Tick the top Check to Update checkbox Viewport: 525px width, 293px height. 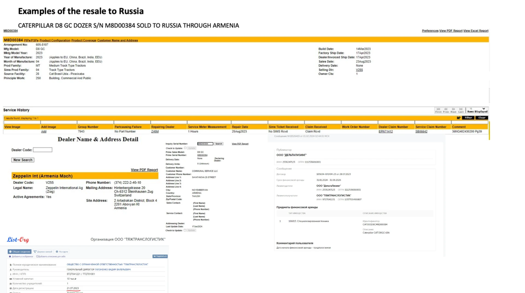click(185, 148)
